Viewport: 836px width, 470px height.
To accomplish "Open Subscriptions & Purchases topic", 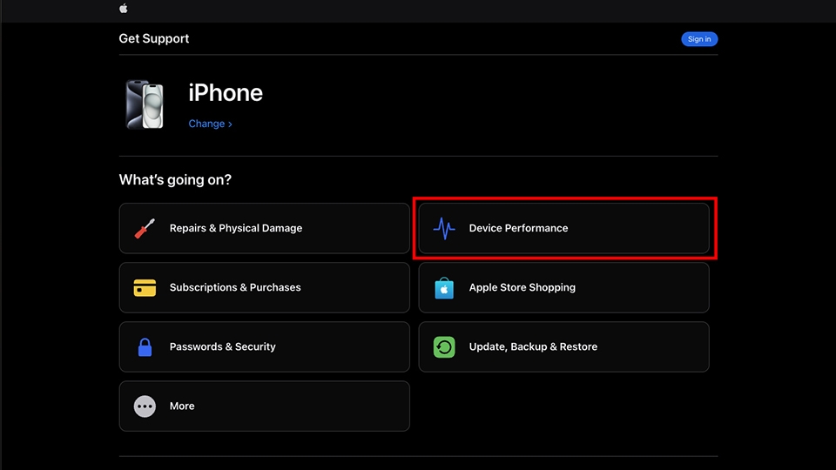I will point(265,287).
